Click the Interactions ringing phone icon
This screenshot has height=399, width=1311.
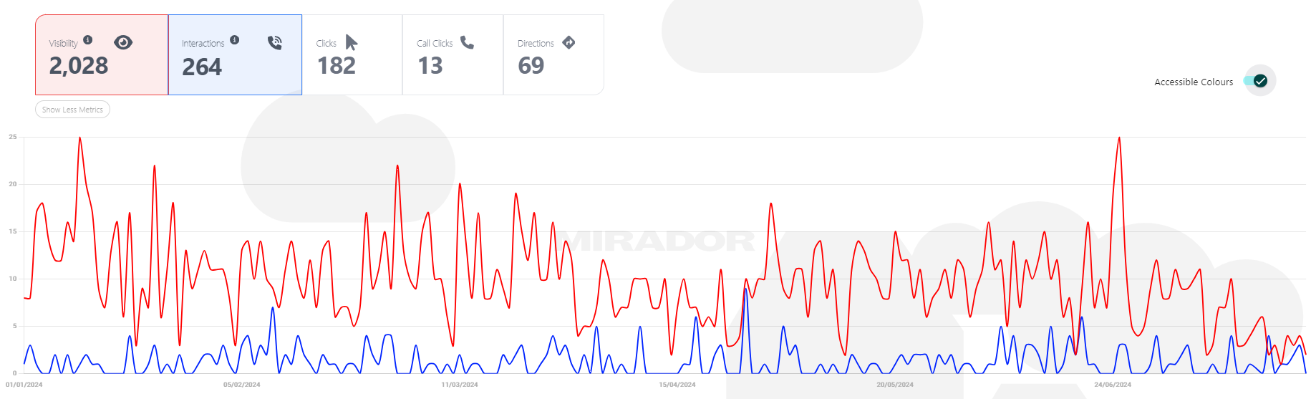[x=275, y=42]
